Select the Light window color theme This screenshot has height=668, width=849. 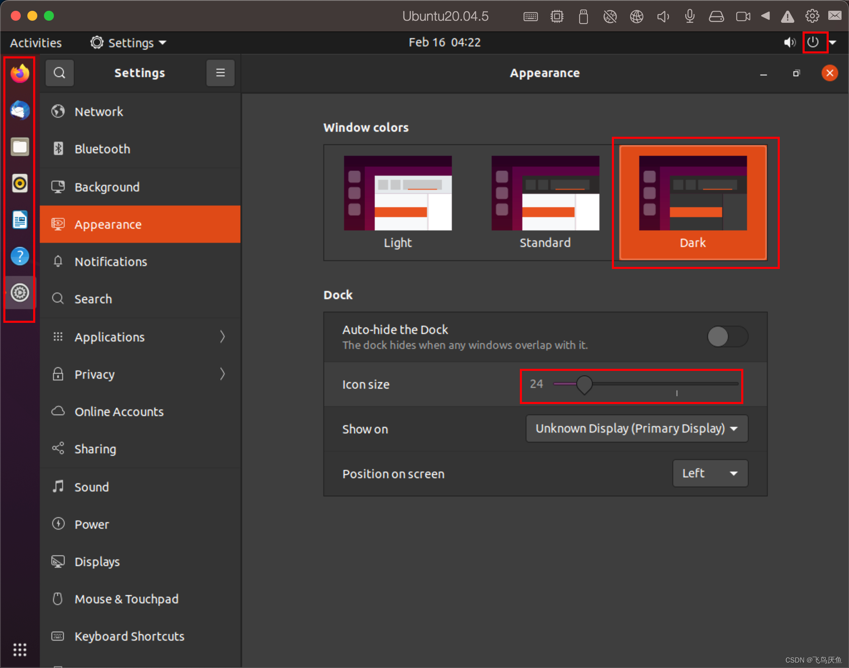coord(398,202)
